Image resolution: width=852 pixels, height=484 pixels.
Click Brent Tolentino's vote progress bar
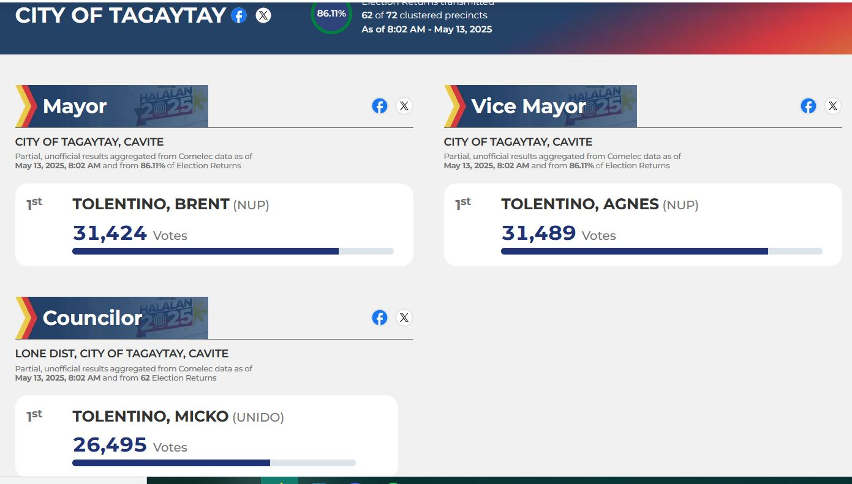click(233, 251)
